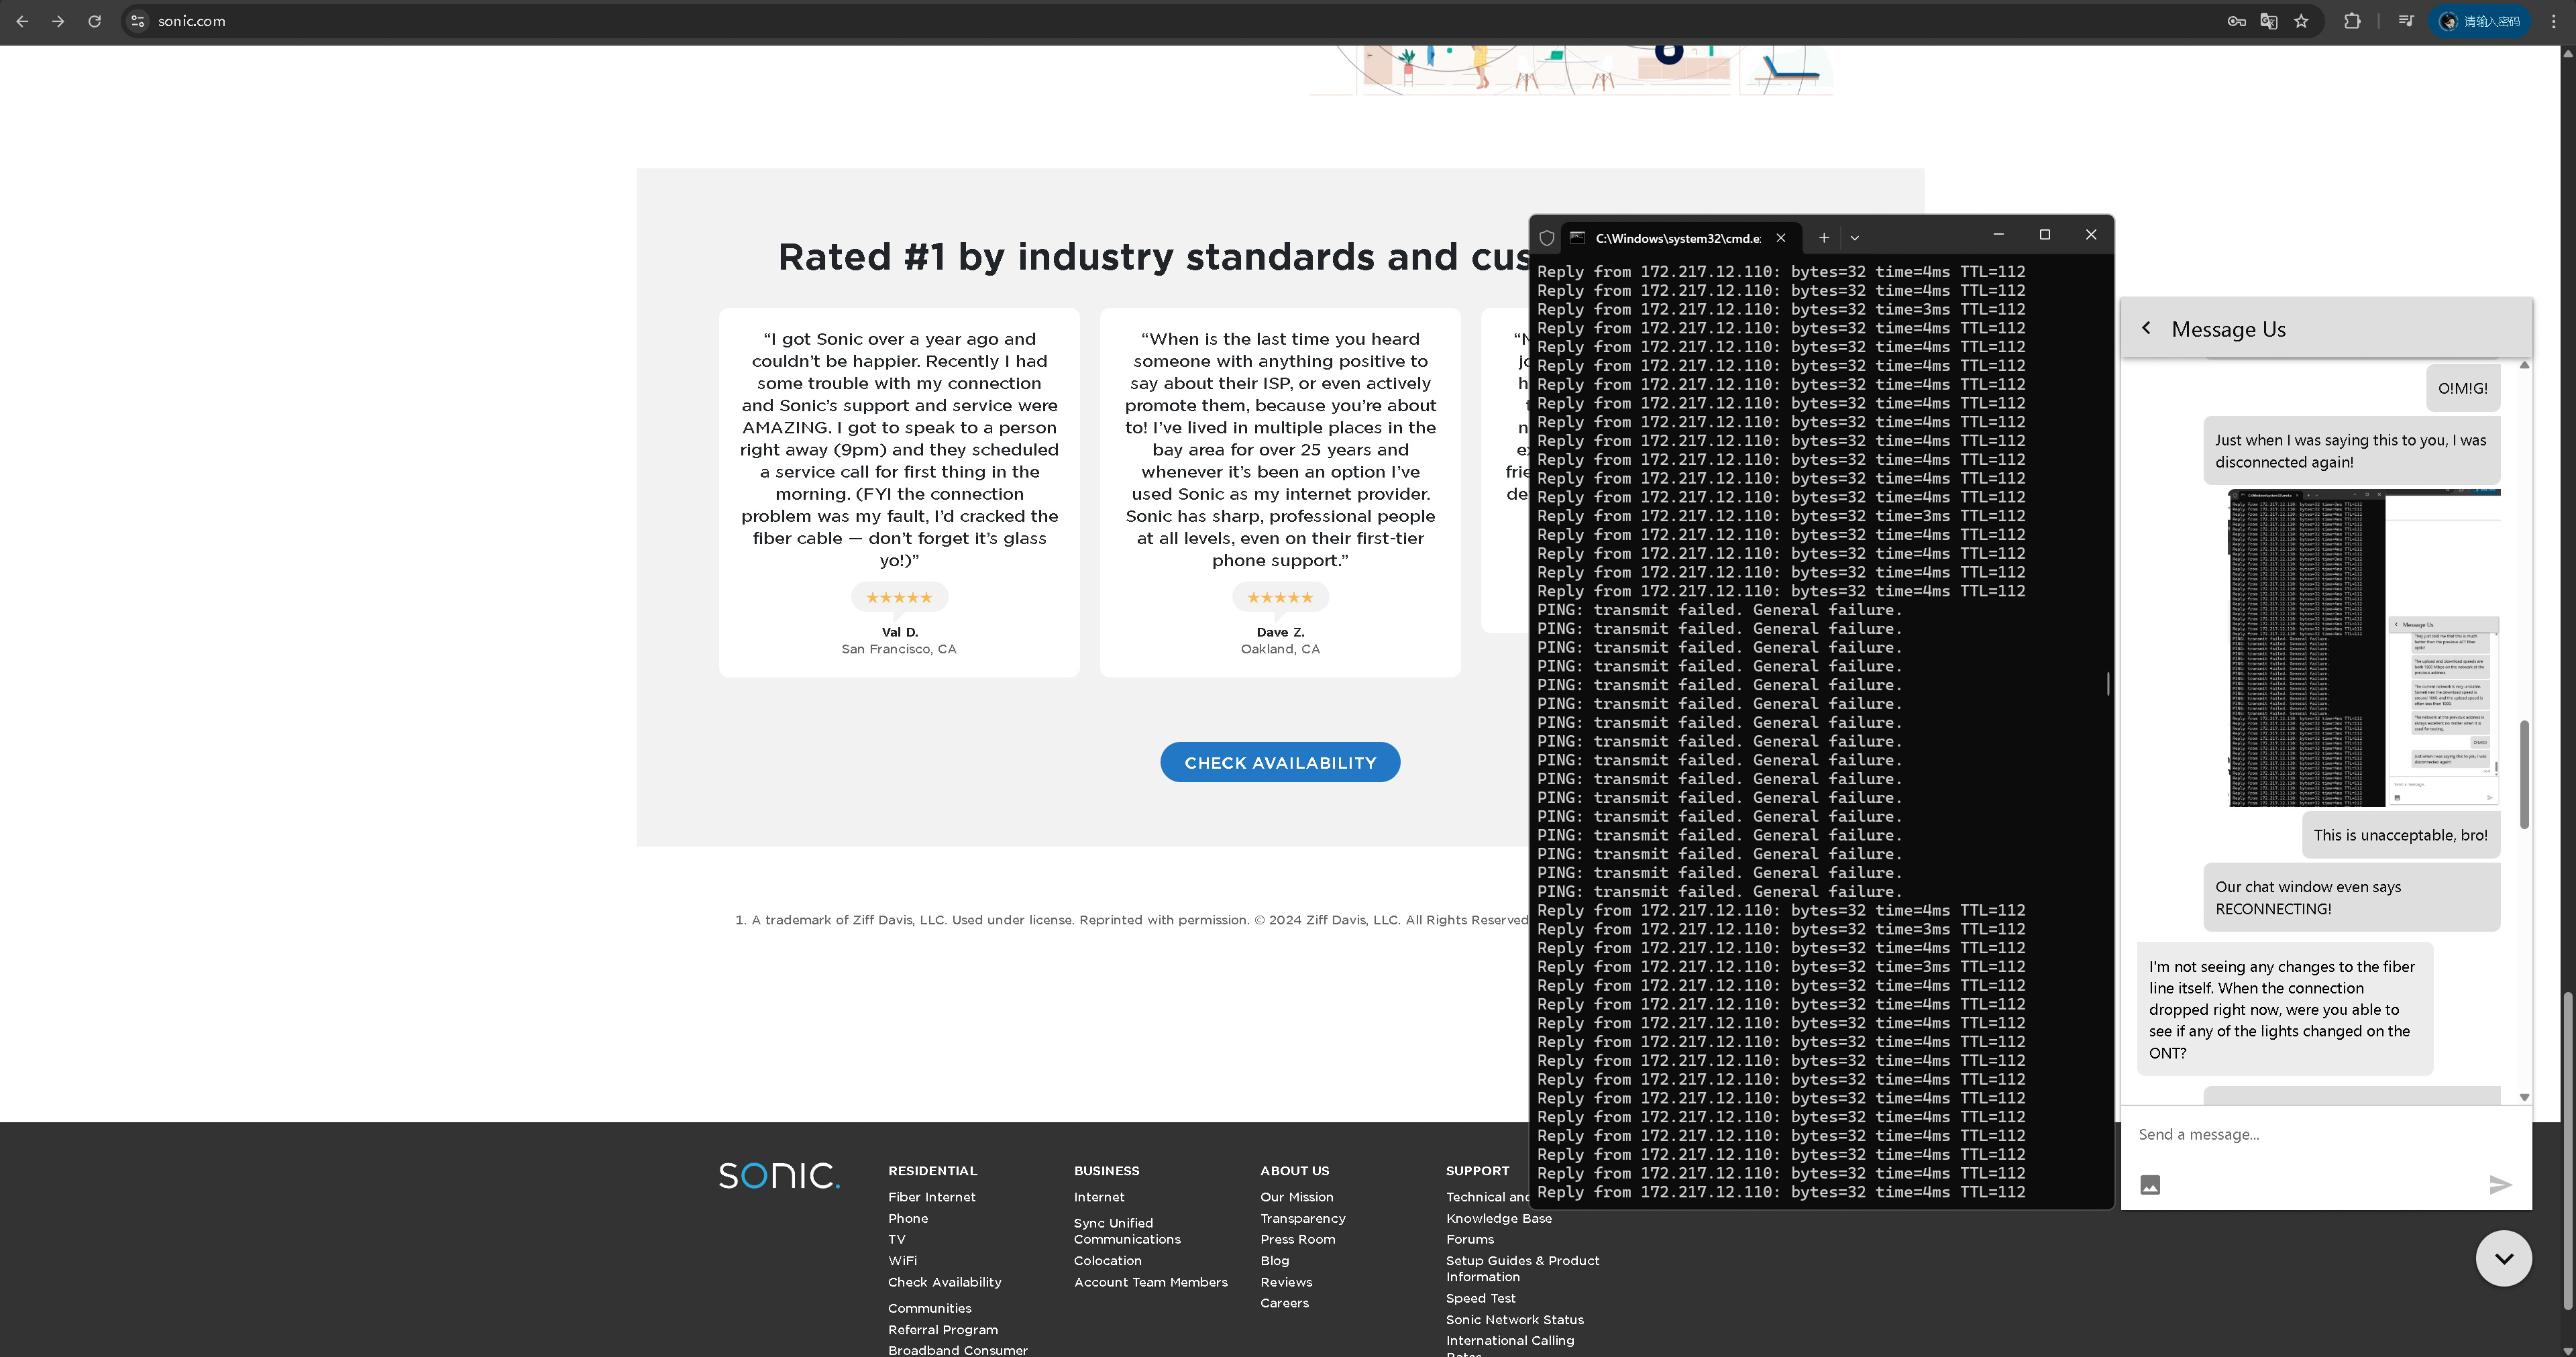Viewport: 2576px width, 1357px height.
Task: Go back in browser history
Action: 22,21
